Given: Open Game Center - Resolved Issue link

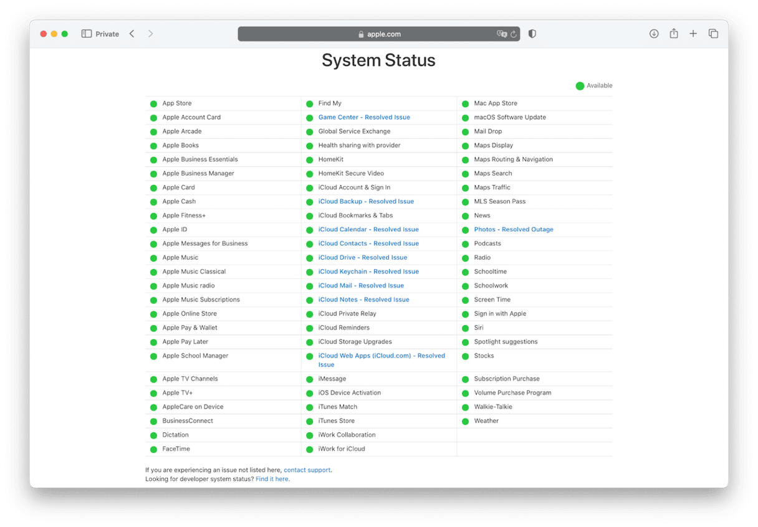Looking at the screenshot, I should (364, 117).
